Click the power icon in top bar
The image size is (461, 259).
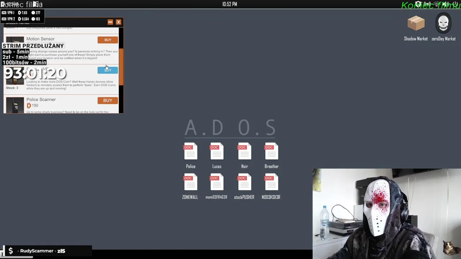456,4
